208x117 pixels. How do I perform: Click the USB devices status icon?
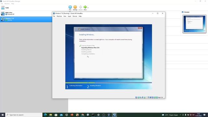(x=144, y=97)
